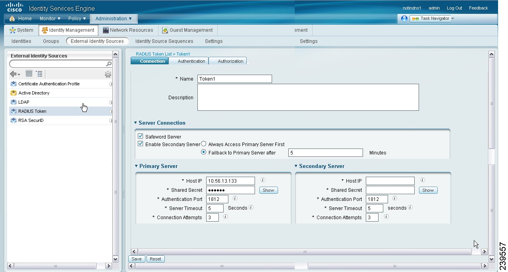Click info icon next to Primary Server Timeout

coord(251,207)
